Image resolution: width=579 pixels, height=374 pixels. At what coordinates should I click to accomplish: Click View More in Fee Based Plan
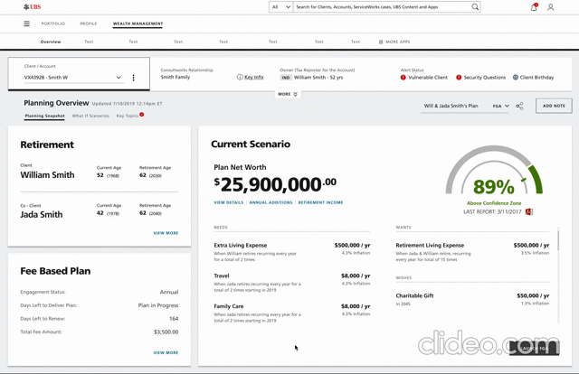coord(166,353)
